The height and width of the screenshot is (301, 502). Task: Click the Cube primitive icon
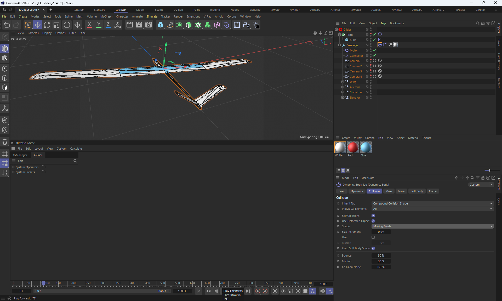point(160,25)
